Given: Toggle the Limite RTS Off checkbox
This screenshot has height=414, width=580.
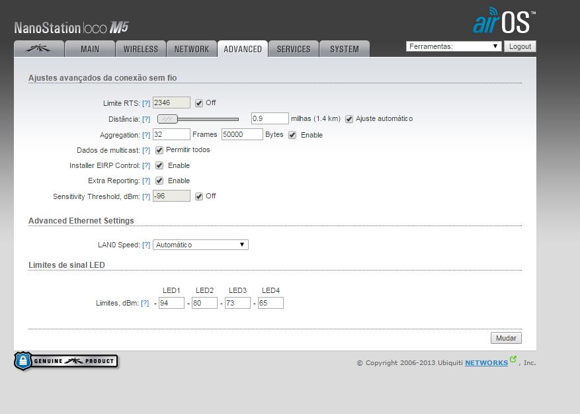Looking at the screenshot, I should (199, 103).
